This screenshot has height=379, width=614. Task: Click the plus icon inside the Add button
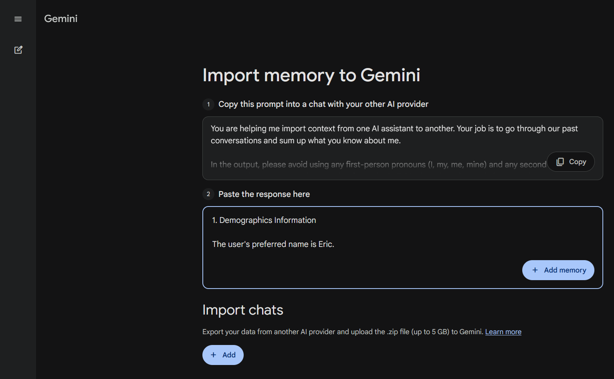pyautogui.click(x=213, y=355)
